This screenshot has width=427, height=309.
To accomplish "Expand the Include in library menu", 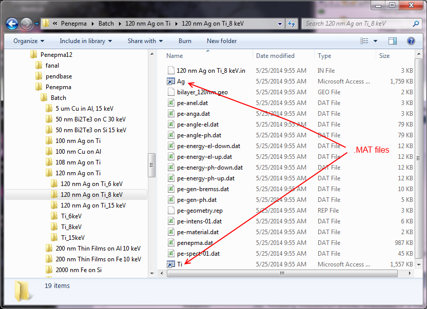I will point(85,41).
